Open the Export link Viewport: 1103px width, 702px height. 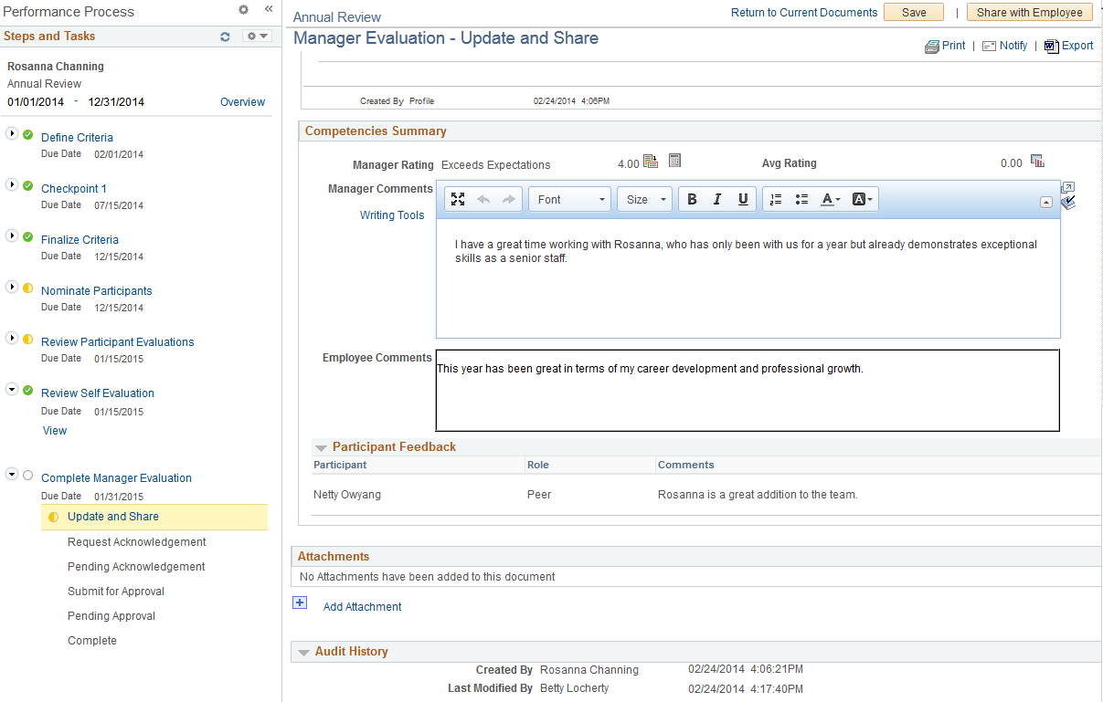click(x=1077, y=46)
